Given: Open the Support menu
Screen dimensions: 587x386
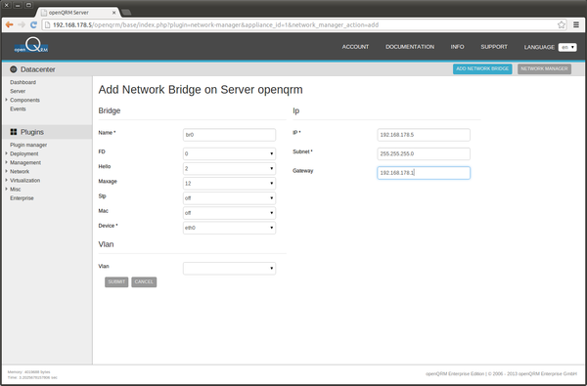Looking at the screenshot, I should [x=494, y=47].
